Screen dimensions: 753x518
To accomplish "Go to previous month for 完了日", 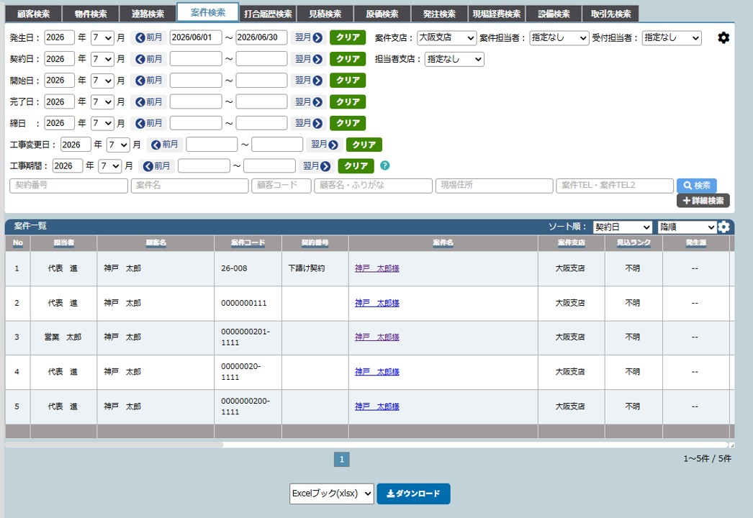I will click(x=149, y=101).
